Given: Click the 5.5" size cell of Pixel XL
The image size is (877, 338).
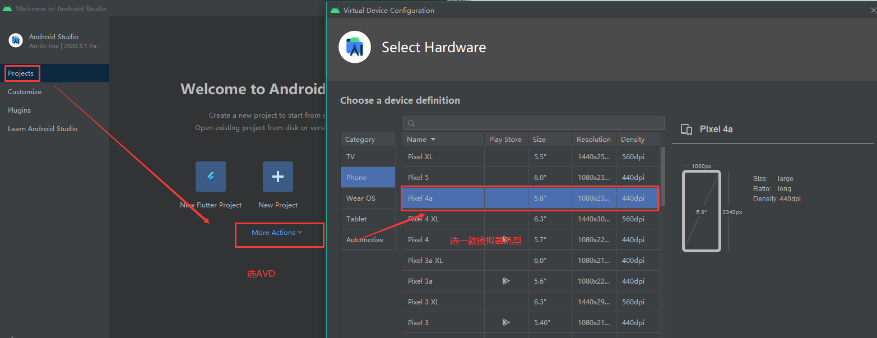Looking at the screenshot, I should [x=550, y=157].
